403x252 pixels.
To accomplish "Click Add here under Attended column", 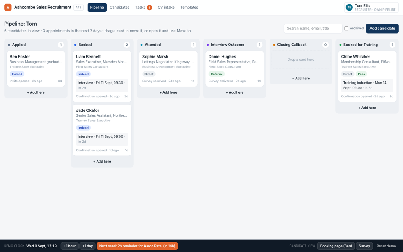I will coord(168,92).
